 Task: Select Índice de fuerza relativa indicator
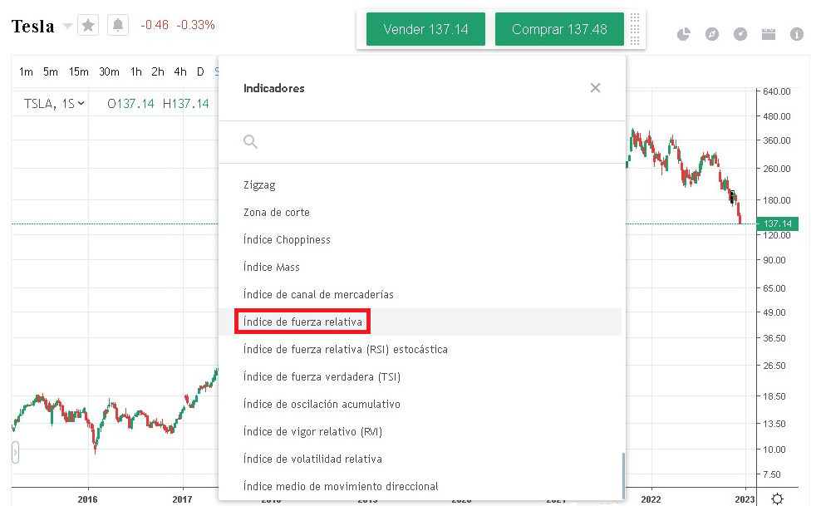click(x=303, y=322)
